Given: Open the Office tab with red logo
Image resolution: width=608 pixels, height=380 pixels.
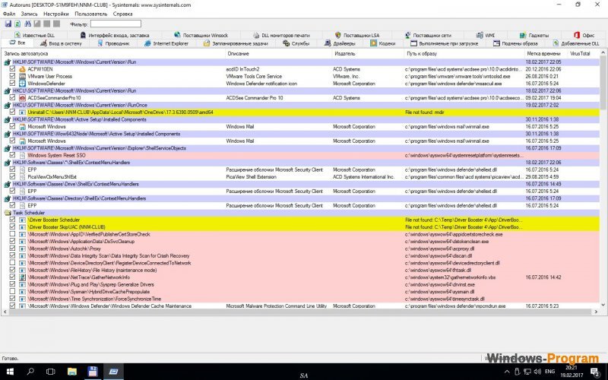Looking at the screenshot, I should coord(584,35).
